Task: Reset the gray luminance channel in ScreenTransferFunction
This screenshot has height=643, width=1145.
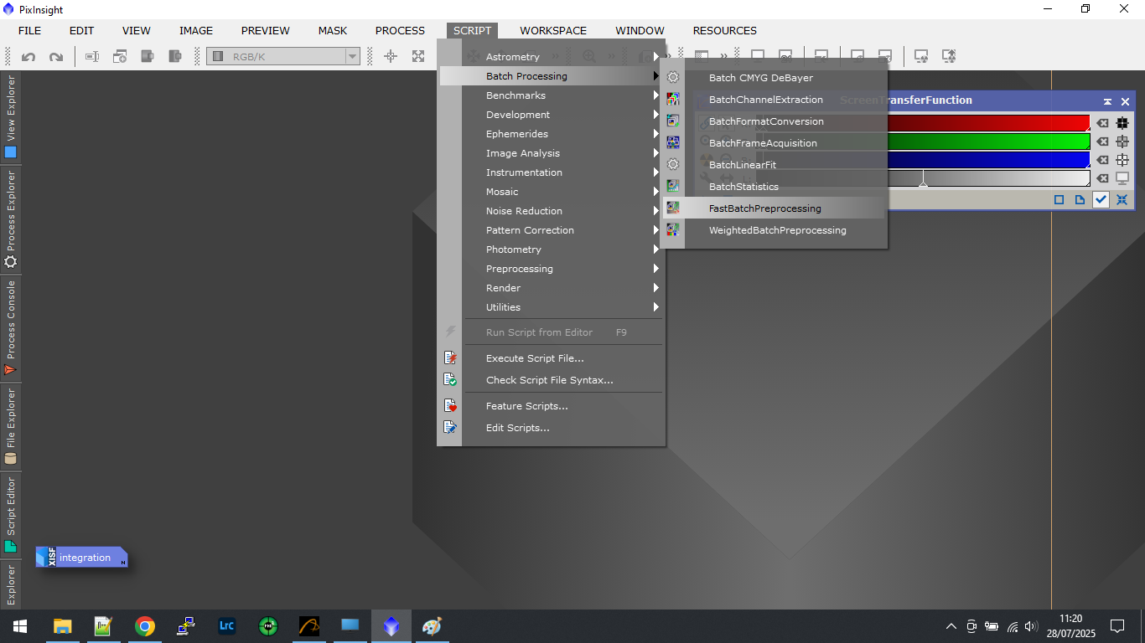Action: click(1102, 178)
